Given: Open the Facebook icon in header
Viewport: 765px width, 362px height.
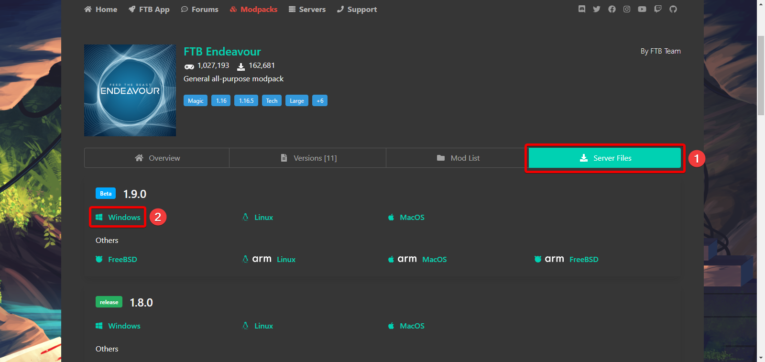Looking at the screenshot, I should pyautogui.click(x=612, y=9).
